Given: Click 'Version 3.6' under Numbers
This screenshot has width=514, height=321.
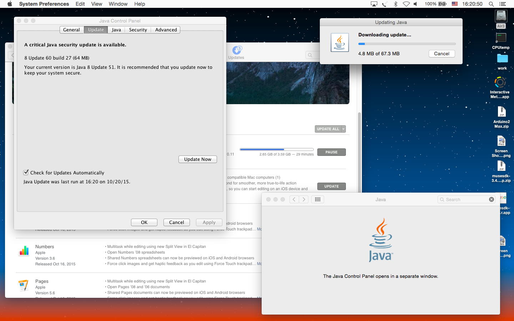Looking at the screenshot, I should click(x=45, y=258).
